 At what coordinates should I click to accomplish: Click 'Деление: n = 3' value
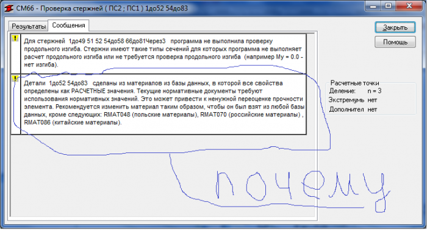coord(374,91)
